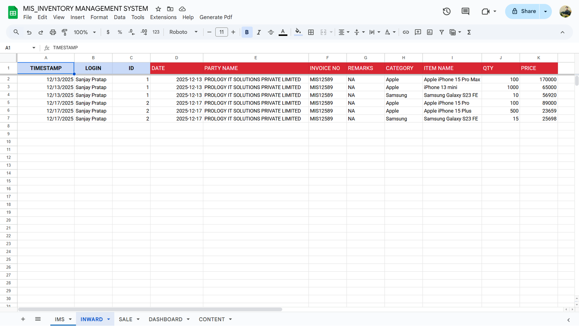The image size is (579, 326).
Task: Switch to the DASHBOARD sheet tab
Action: [165, 319]
